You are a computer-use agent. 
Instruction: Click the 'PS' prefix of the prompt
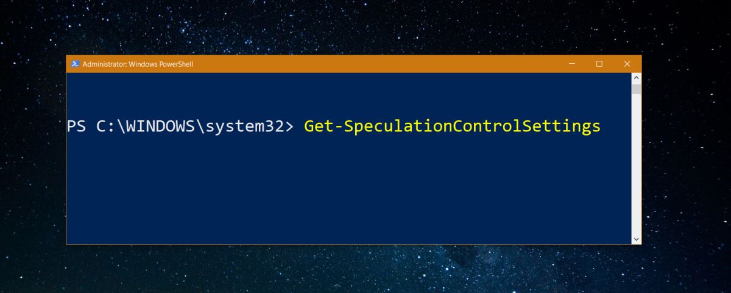(76, 126)
